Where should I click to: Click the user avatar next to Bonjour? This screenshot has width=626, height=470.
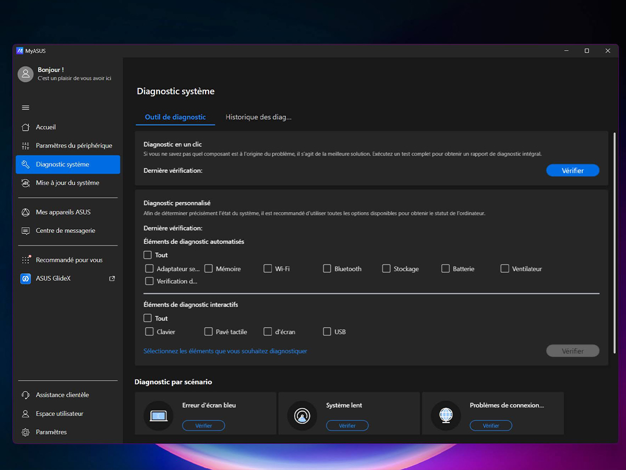tap(26, 74)
